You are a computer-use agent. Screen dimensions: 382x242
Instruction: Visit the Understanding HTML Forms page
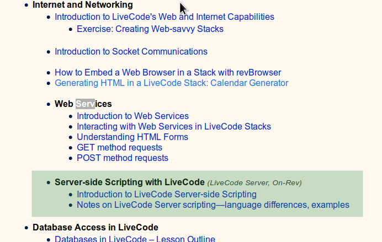132,137
